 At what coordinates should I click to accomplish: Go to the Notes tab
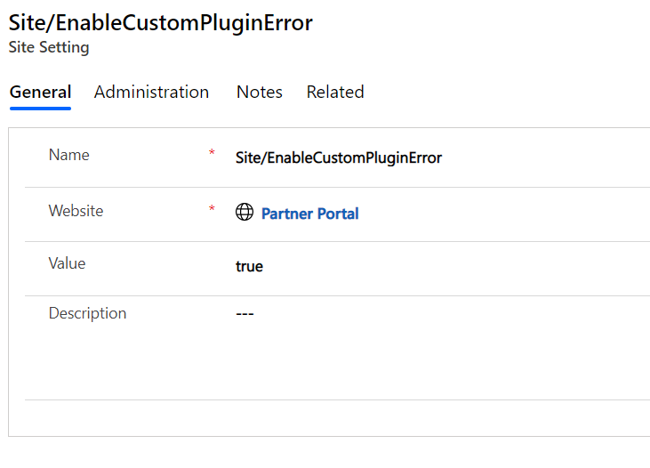click(260, 93)
